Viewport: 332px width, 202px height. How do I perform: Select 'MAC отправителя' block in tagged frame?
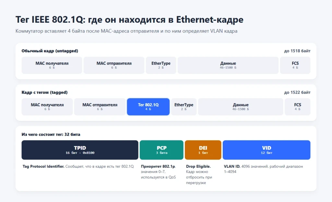[x=100, y=107]
